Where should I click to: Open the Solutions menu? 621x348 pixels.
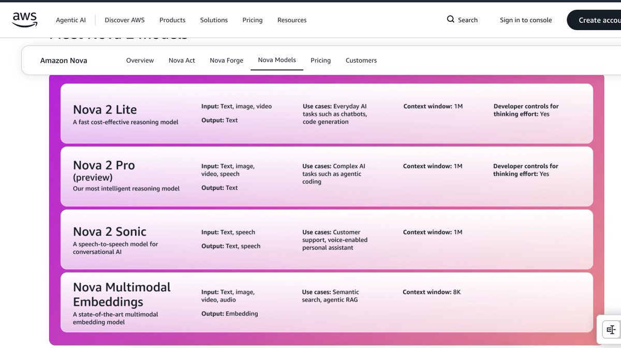[214, 20]
